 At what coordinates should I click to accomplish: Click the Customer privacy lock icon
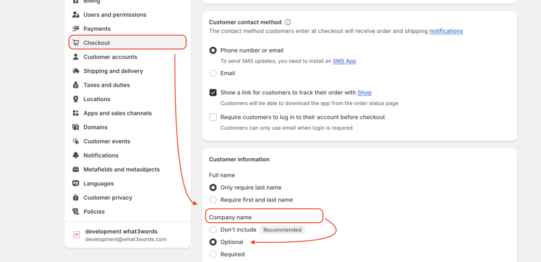coord(76,198)
